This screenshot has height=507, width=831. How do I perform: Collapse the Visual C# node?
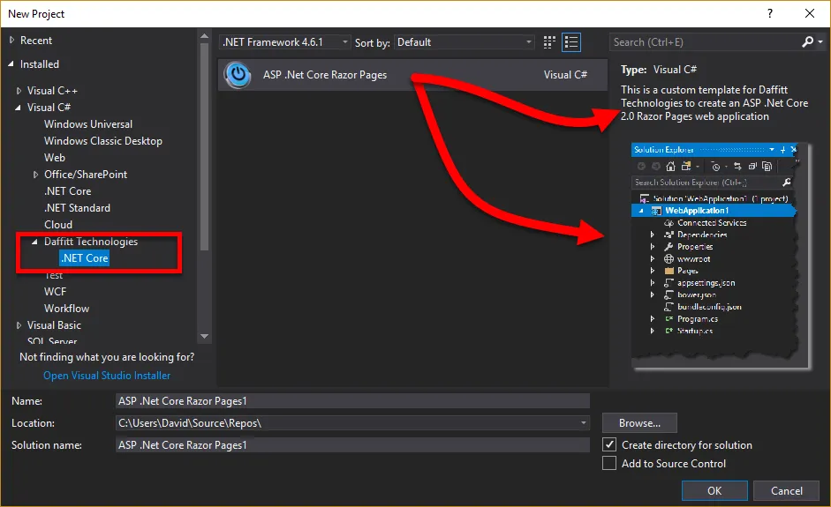click(x=19, y=108)
